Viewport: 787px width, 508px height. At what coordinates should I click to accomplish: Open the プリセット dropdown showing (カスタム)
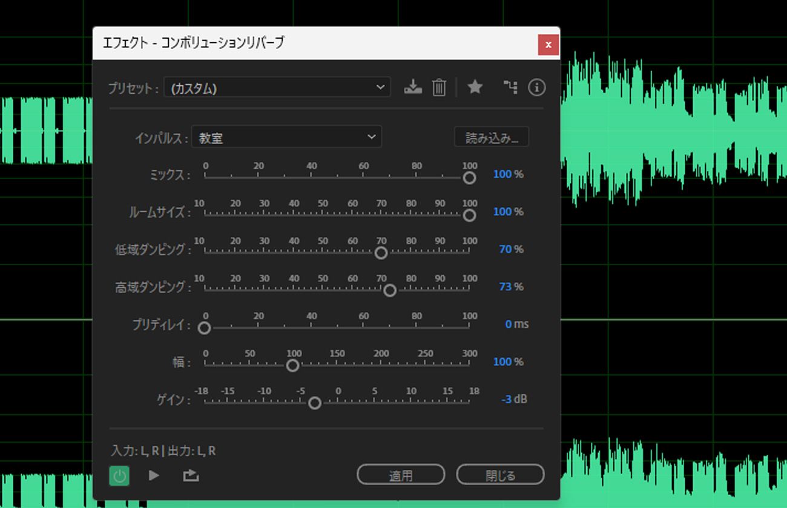(277, 87)
